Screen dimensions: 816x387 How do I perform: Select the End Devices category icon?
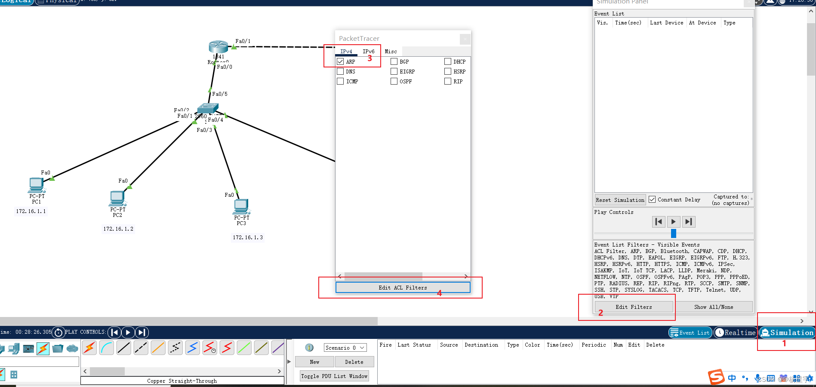point(14,348)
